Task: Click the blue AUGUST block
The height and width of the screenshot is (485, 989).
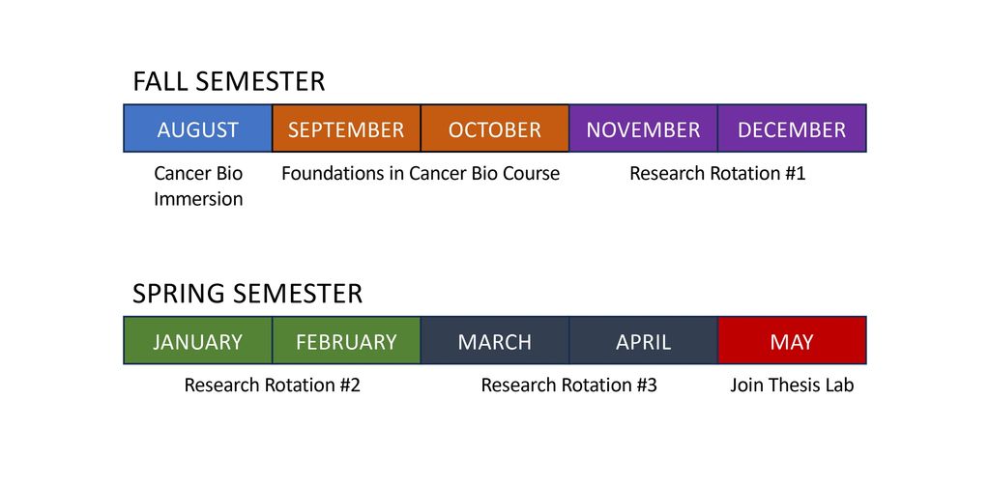Action: (x=198, y=128)
